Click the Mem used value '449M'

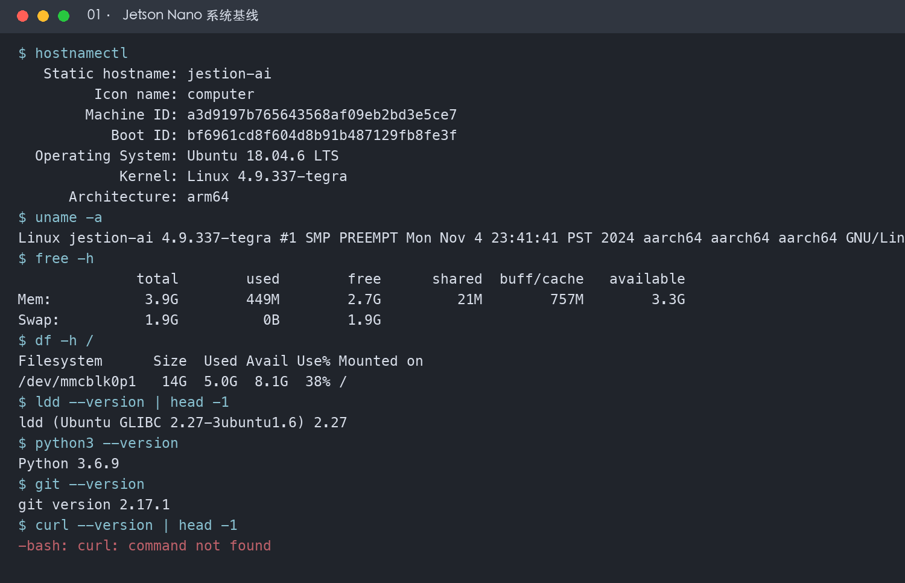point(263,299)
